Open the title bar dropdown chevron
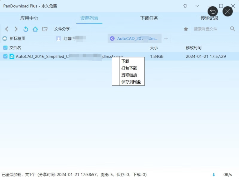 [x=197, y=6]
